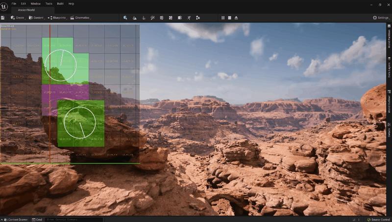
Task: Click the Selection mode icon
Action: [125, 18]
